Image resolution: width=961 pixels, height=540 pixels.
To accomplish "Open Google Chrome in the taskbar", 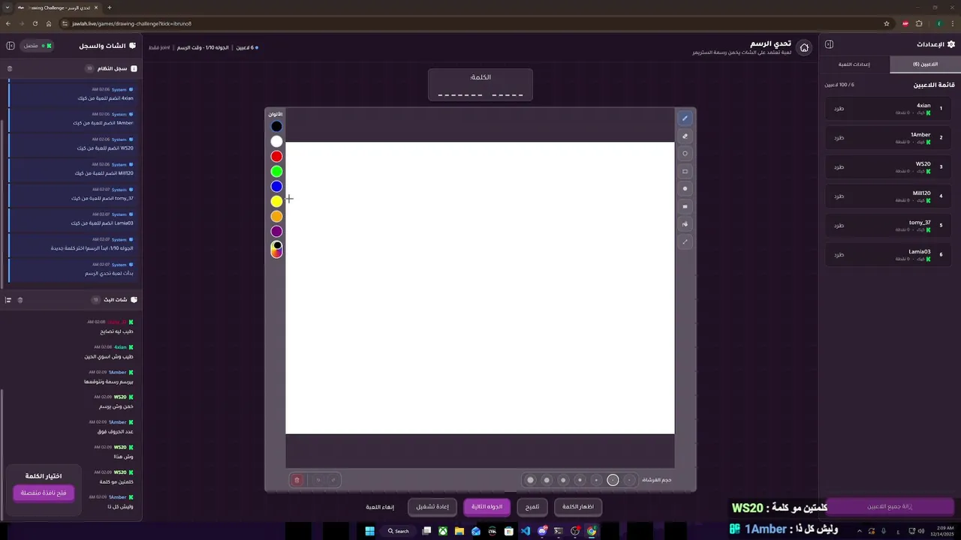I will [x=592, y=531].
